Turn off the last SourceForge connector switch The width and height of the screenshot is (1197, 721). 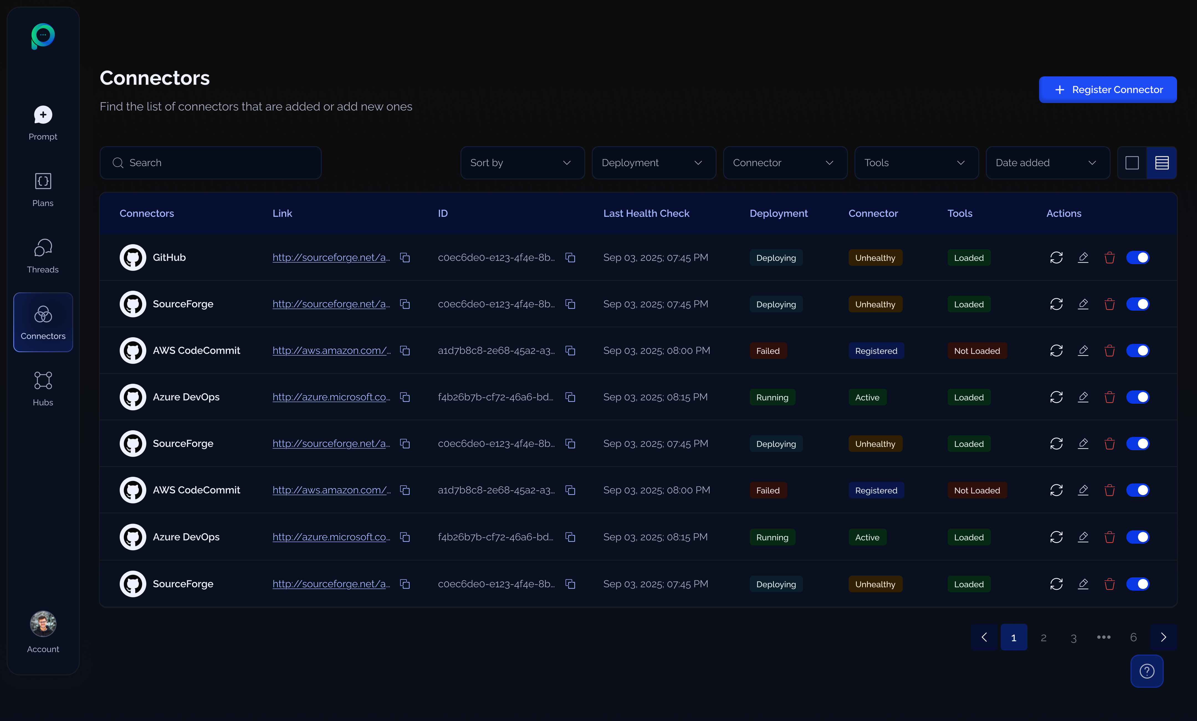click(x=1137, y=584)
